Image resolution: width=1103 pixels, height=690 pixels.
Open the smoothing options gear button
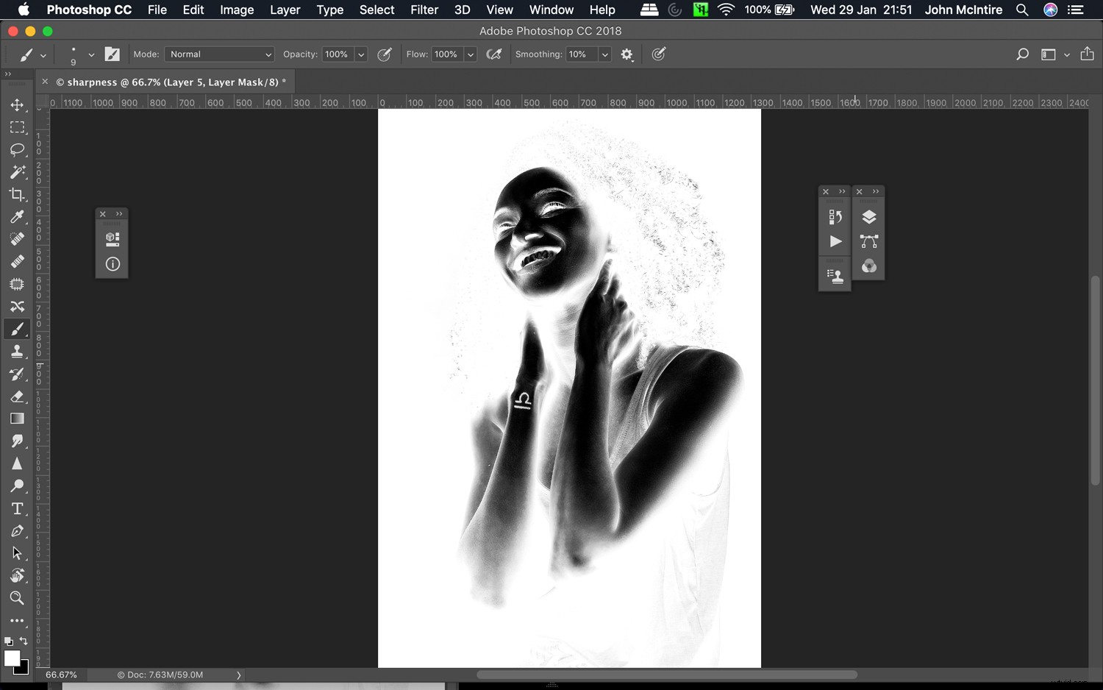pyautogui.click(x=627, y=54)
